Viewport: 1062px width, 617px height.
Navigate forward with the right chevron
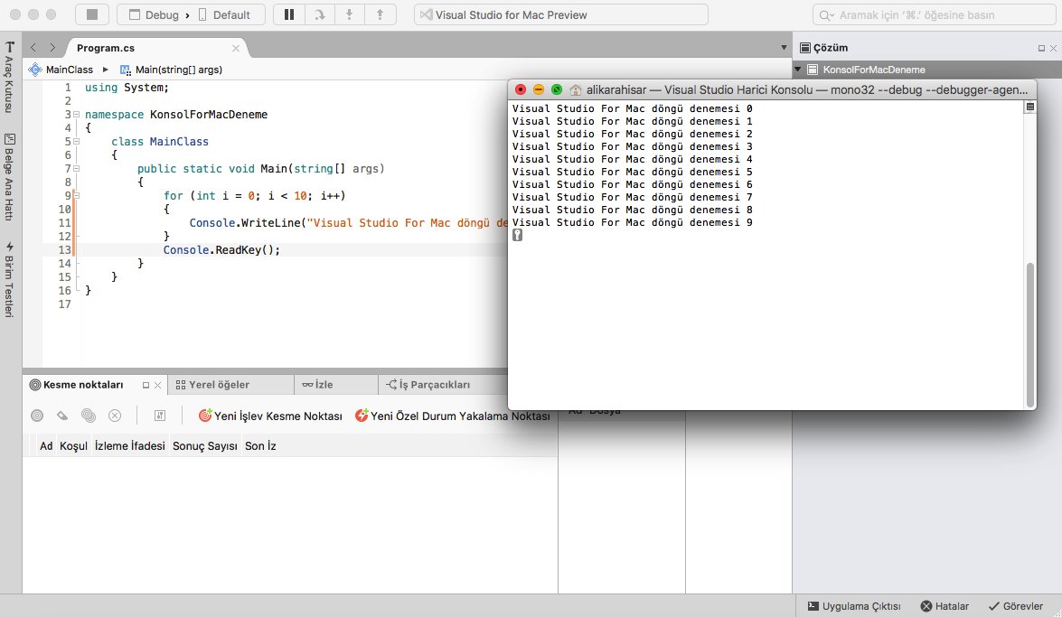point(52,48)
